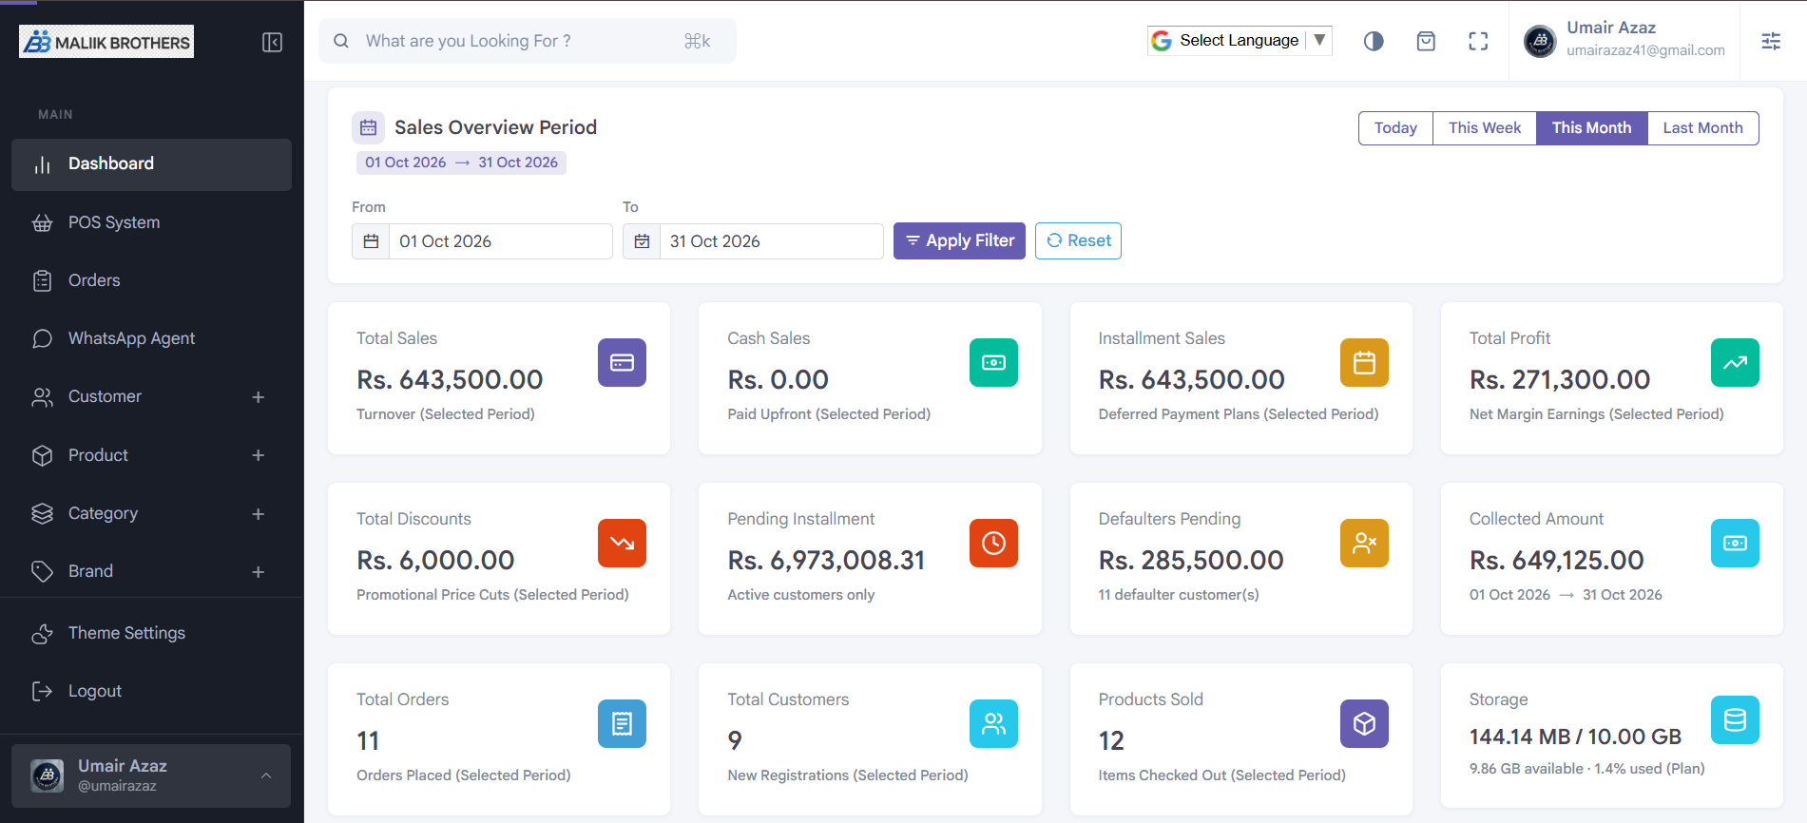1807x823 pixels.
Task: Click Logout in the sidebar
Action: [151, 691]
